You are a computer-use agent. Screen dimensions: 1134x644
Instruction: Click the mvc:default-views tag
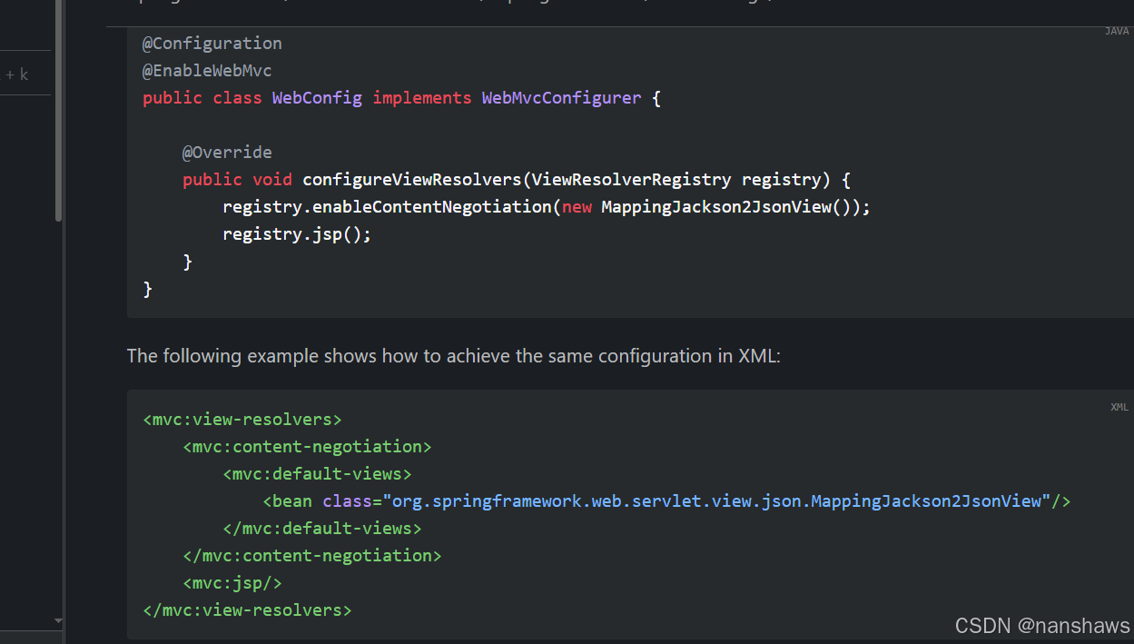[x=317, y=473]
